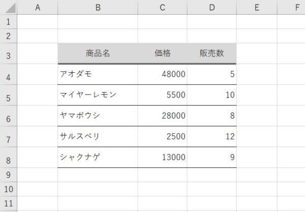Click the 販売数 header cell

pyautogui.click(x=211, y=53)
